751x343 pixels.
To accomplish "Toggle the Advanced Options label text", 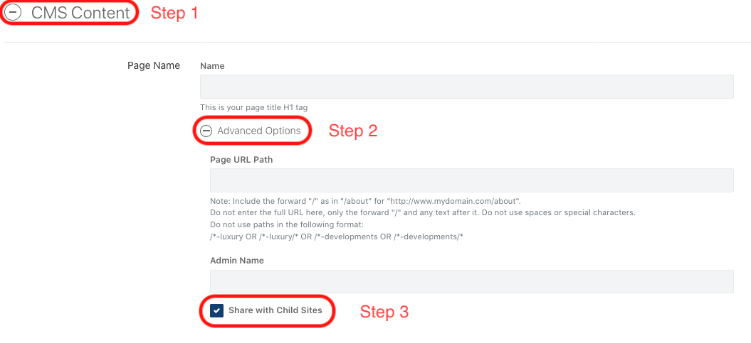I will click(x=259, y=131).
